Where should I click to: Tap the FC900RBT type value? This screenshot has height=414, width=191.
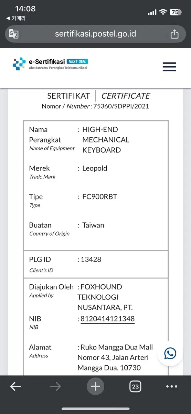99,197
